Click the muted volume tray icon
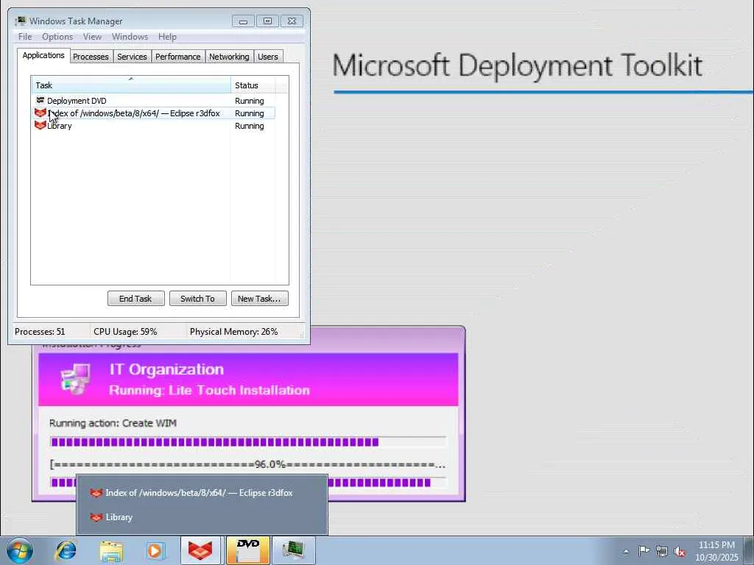754x565 pixels. [680, 551]
